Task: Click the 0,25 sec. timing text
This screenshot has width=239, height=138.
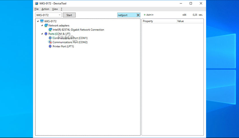Action: 198,15
